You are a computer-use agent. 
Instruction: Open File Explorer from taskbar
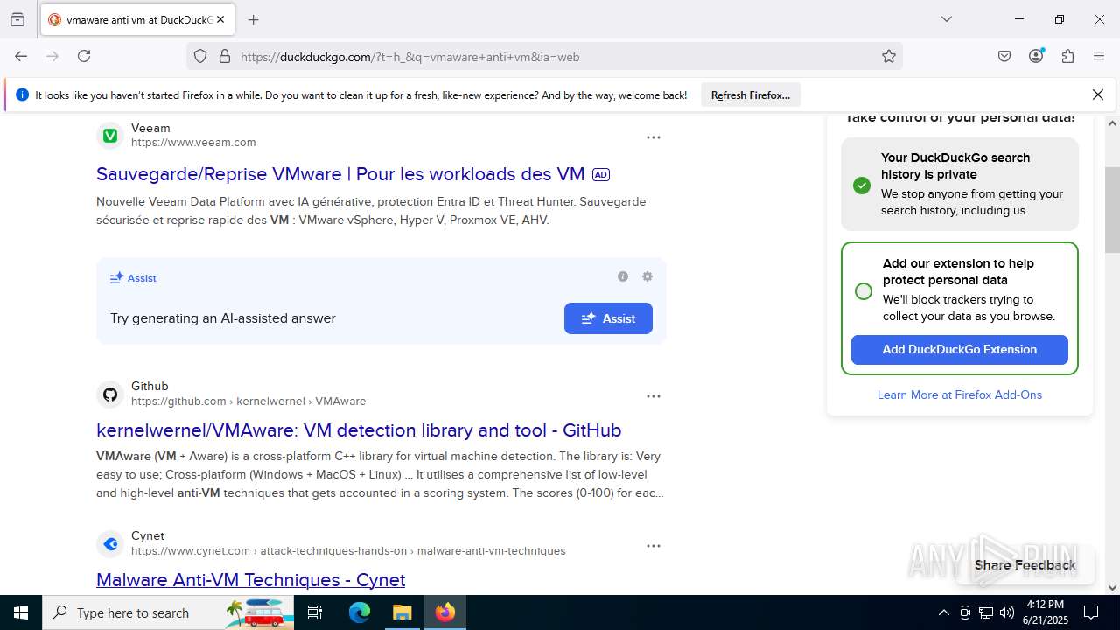(402, 612)
